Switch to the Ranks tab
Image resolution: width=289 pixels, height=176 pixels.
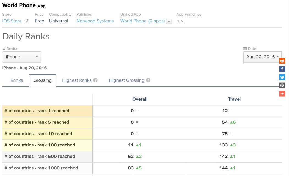click(17, 80)
